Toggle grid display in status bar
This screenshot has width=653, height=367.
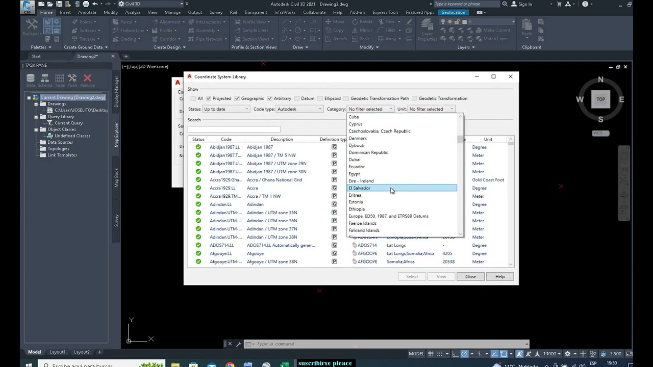[x=432, y=354]
